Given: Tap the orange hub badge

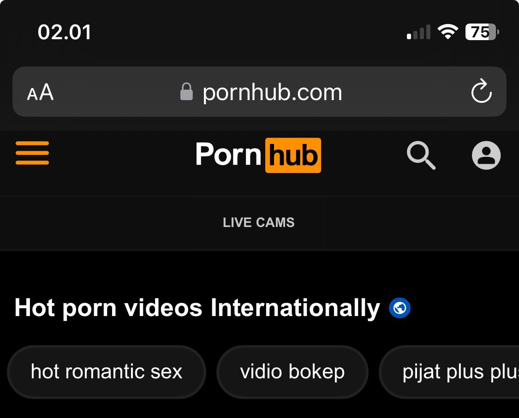Looking at the screenshot, I should 293,155.
